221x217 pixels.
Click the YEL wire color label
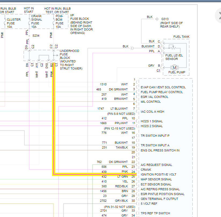coord(125,181)
